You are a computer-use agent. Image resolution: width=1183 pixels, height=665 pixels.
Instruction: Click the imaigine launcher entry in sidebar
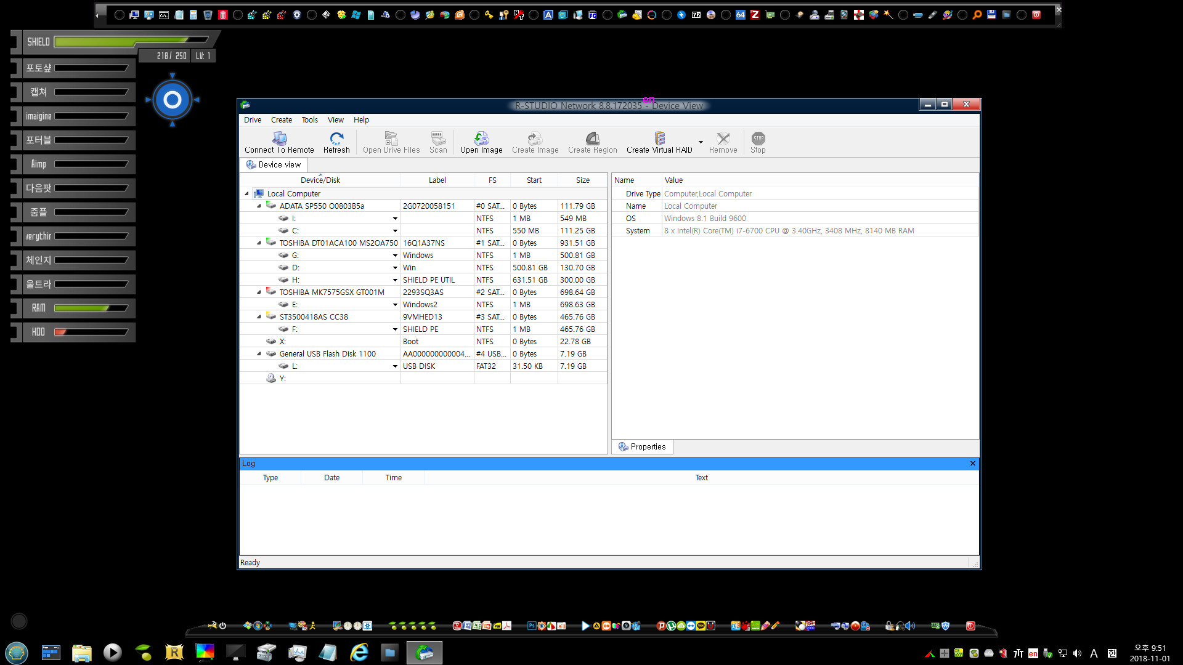(74, 116)
